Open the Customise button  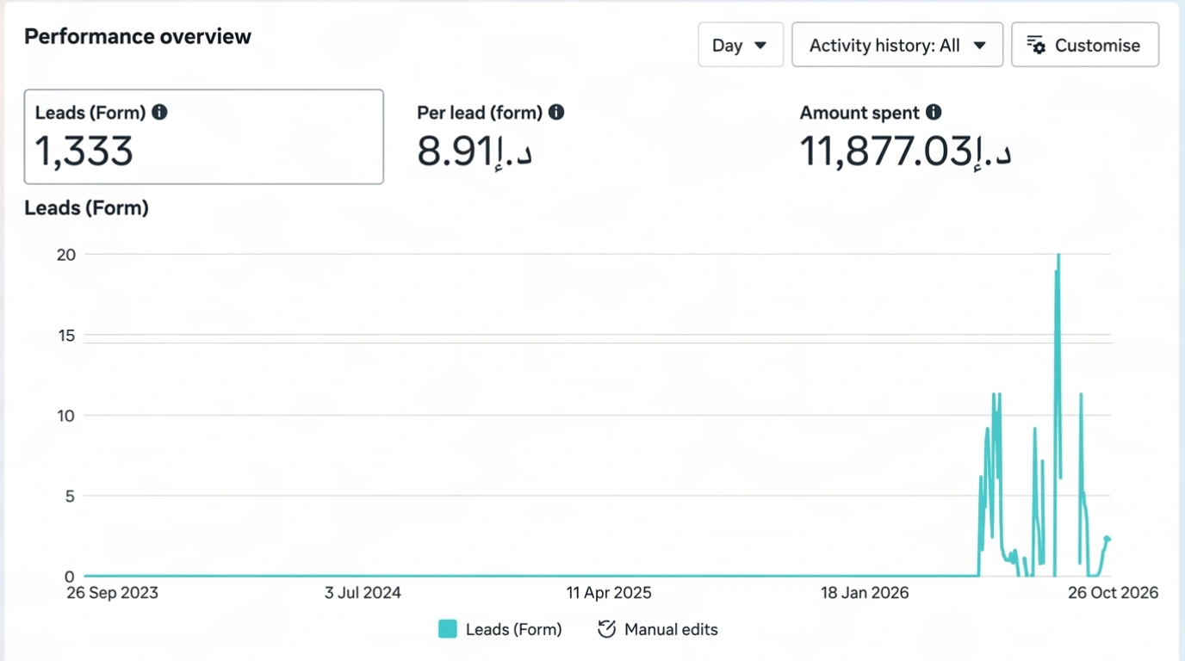pos(1085,45)
